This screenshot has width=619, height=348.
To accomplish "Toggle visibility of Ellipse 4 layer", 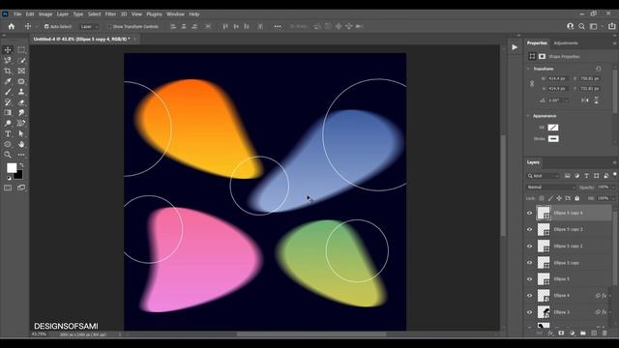I will click(x=530, y=296).
